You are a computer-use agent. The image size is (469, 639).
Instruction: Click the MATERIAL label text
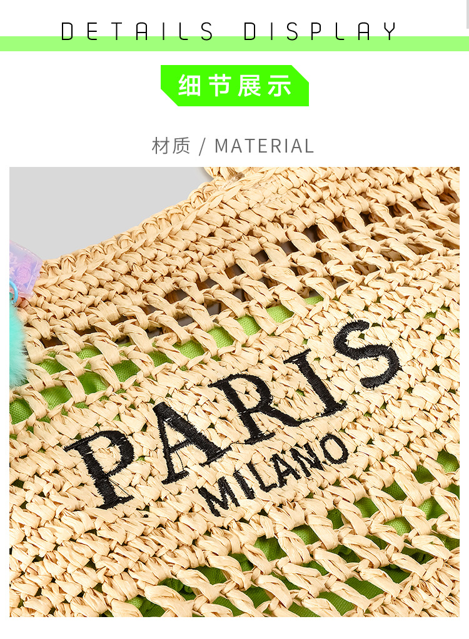click(x=264, y=146)
